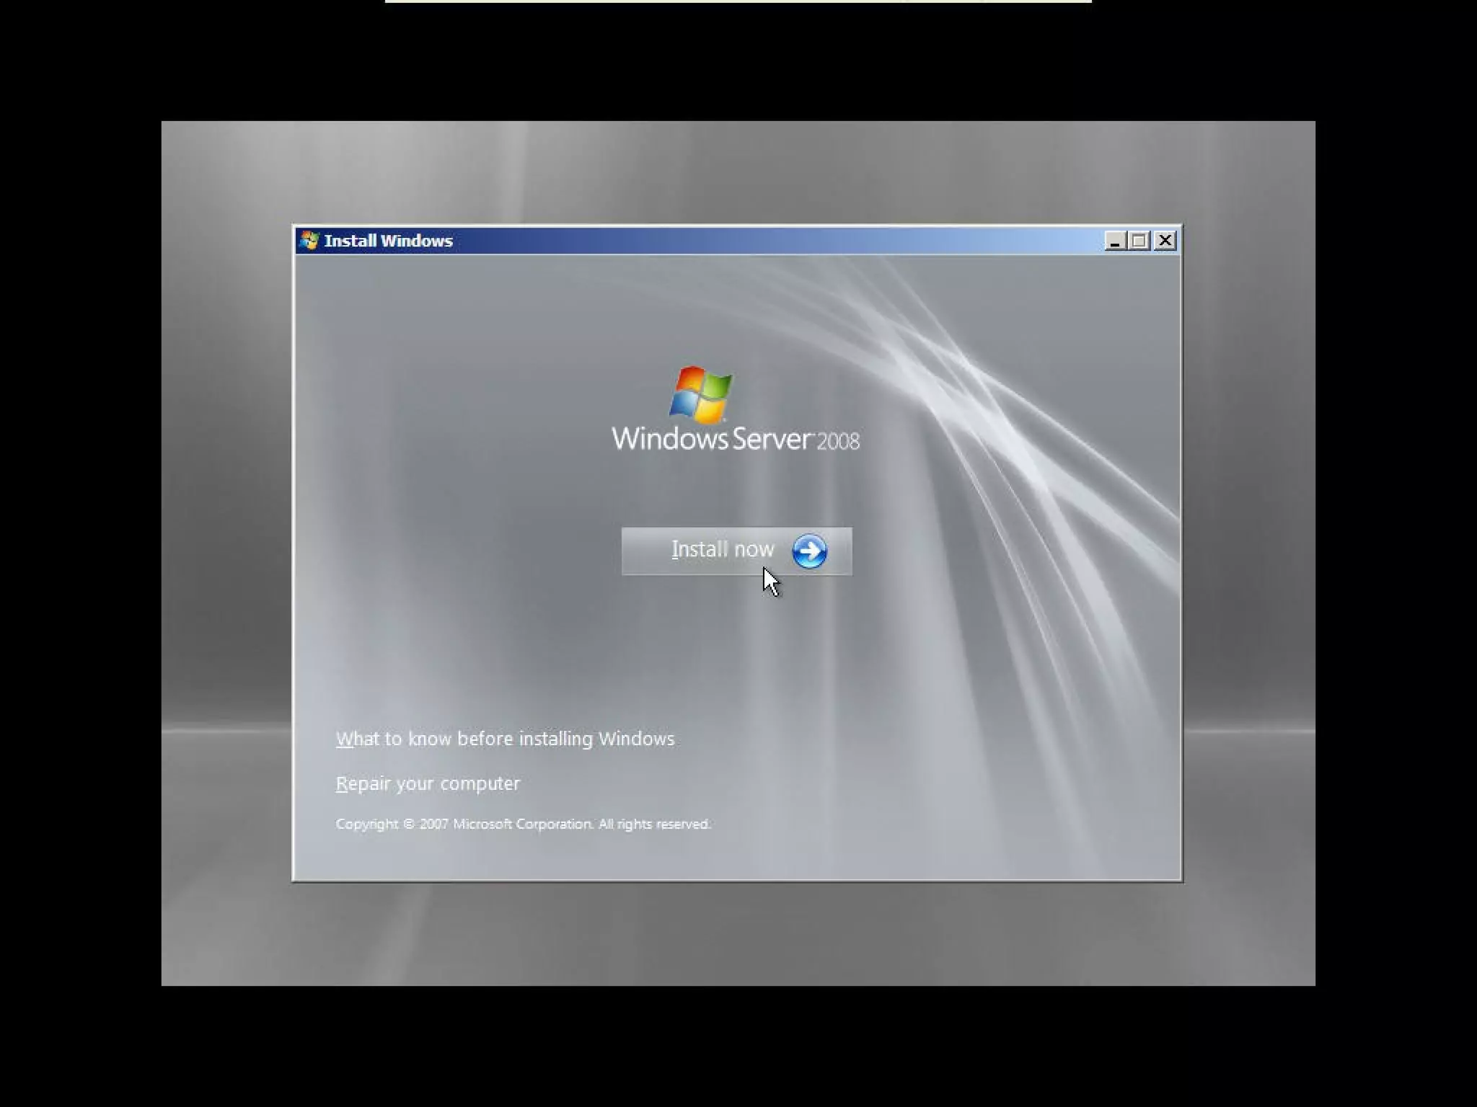Click the Windows Server wordmark text
The image size is (1477, 1107).
pyautogui.click(x=711, y=438)
